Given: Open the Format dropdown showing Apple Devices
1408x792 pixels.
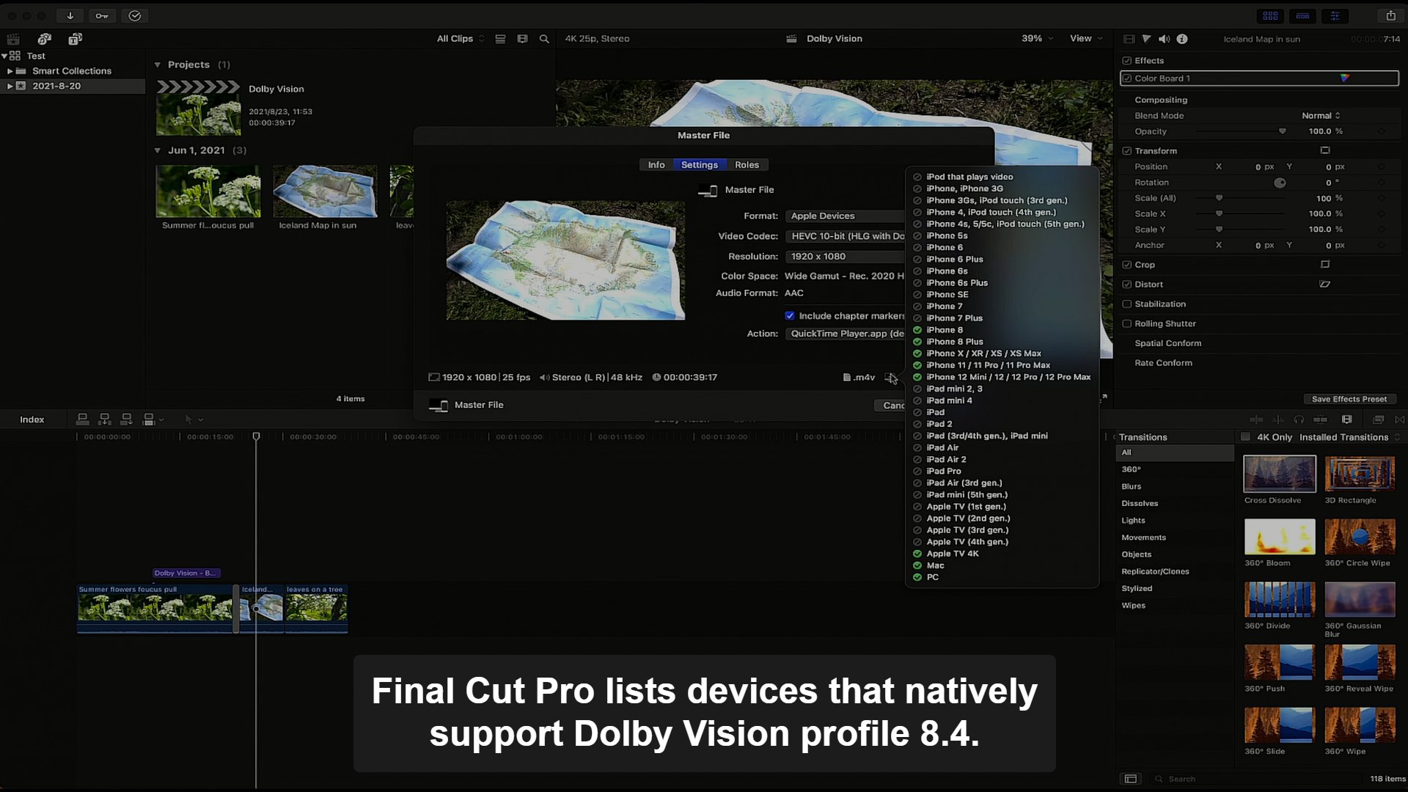Looking at the screenshot, I should pos(845,216).
